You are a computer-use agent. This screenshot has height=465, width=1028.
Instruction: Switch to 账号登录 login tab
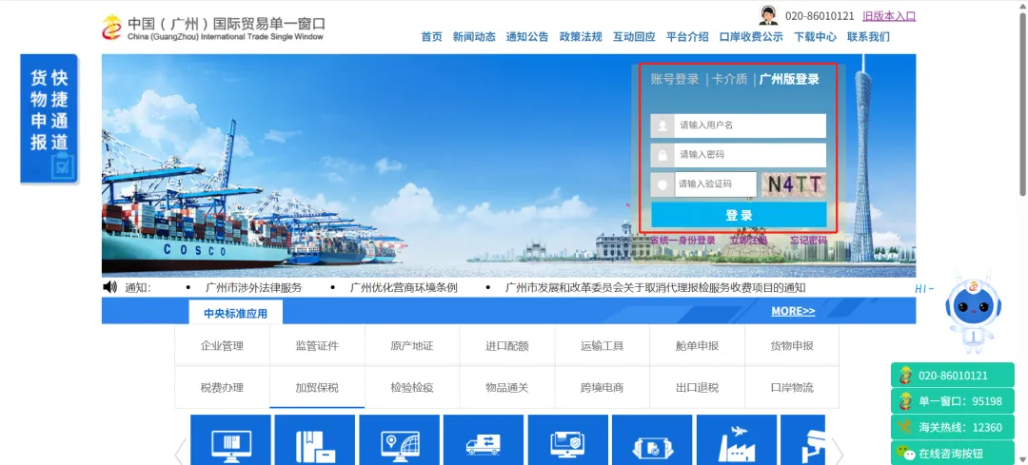pyautogui.click(x=675, y=79)
